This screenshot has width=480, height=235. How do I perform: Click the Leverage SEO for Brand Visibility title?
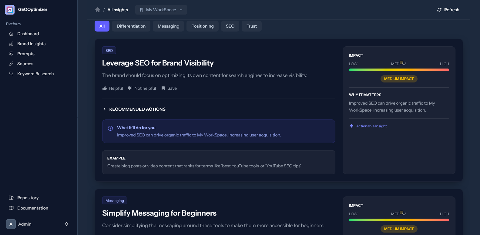pyautogui.click(x=158, y=63)
